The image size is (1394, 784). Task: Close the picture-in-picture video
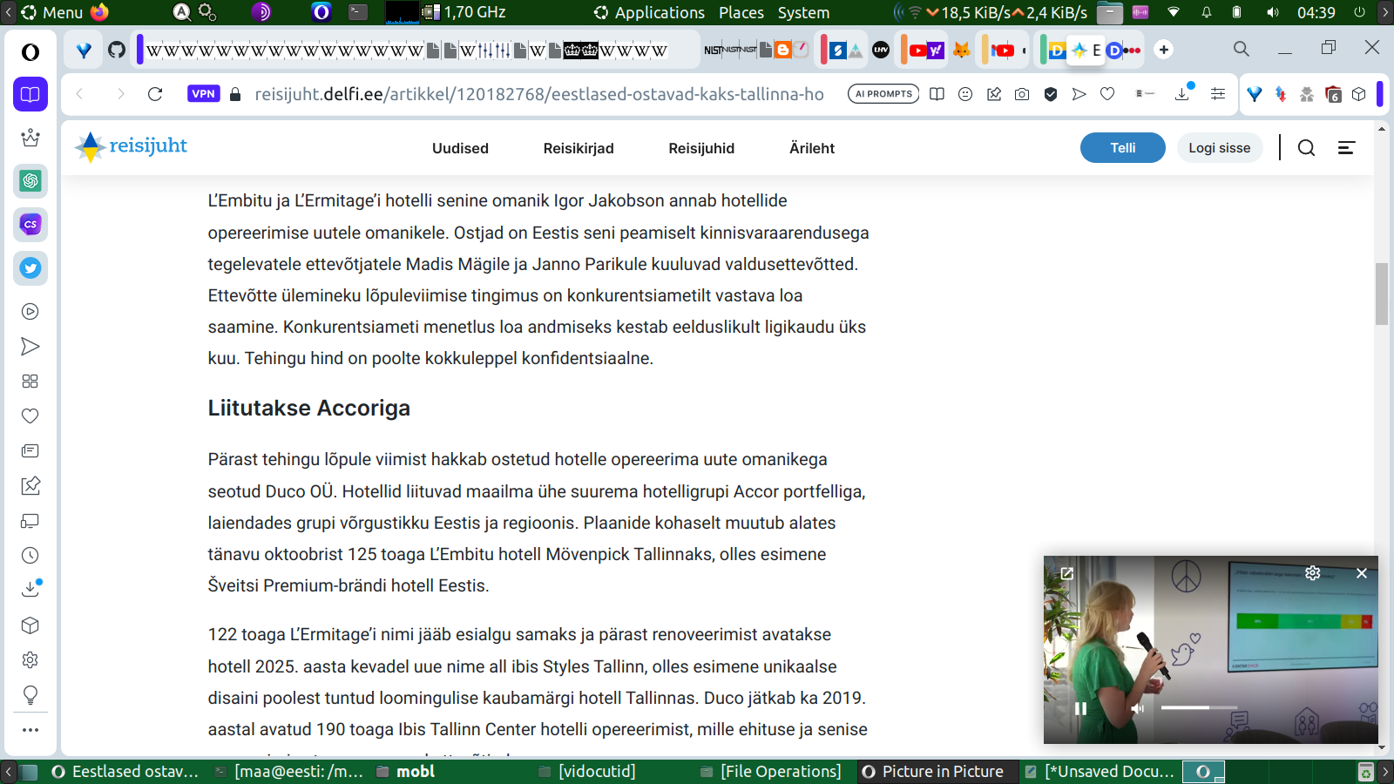pos(1362,573)
